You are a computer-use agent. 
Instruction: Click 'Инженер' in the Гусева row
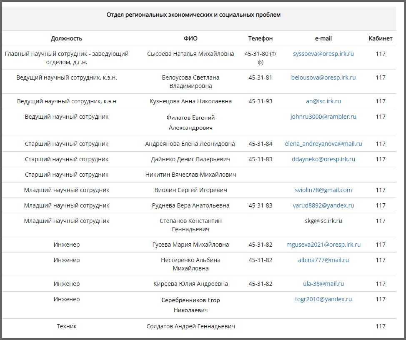coord(67,245)
